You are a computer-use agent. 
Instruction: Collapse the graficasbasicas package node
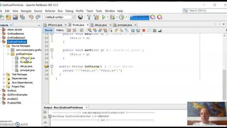(x=8, y=54)
